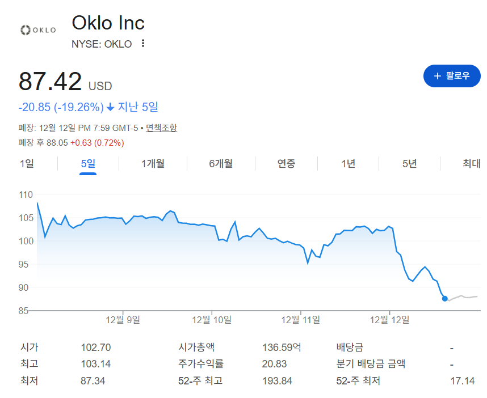Click the down arrow next to price change
Image resolution: width=487 pixels, height=398 pixels.
point(110,107)
